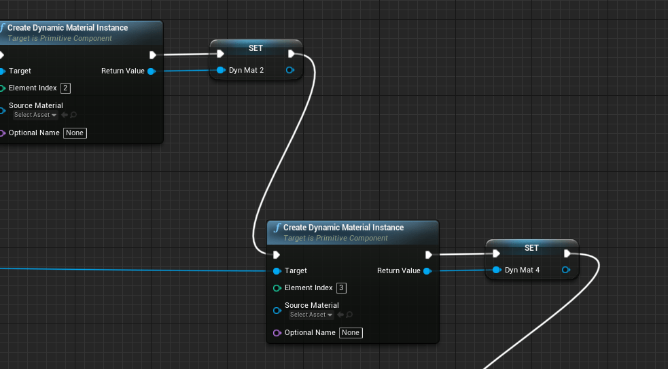Click the input exec pin of the Dyn Mat 4 SET node
Viewport: 668px width, 369px height.
[496, 253]
